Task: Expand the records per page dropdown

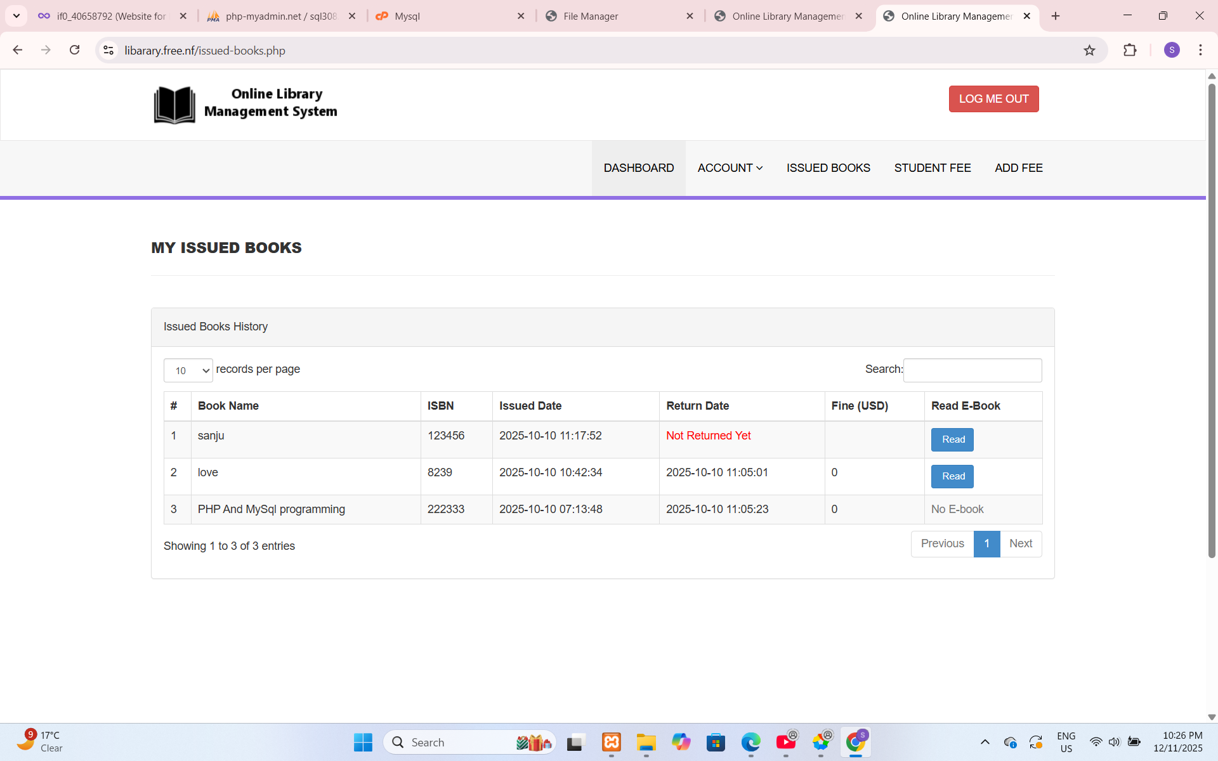Action: click(188, 370)
